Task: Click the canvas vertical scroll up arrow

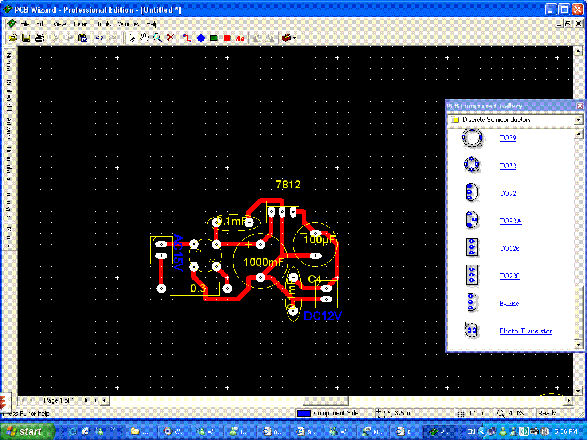Action: tap(578, 50)
